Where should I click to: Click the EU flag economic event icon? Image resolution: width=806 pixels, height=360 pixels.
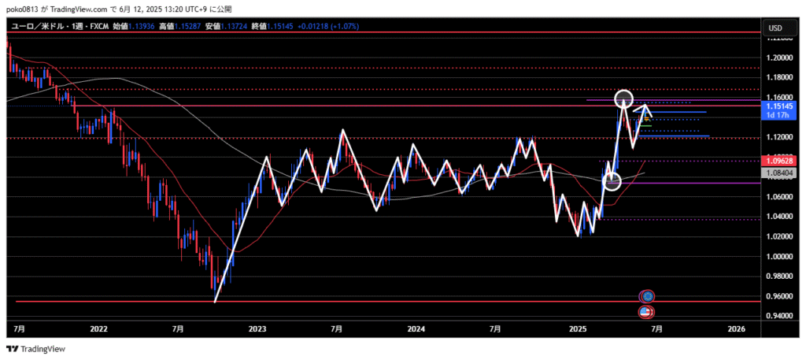pyautogui.click(x=647, y=296)
